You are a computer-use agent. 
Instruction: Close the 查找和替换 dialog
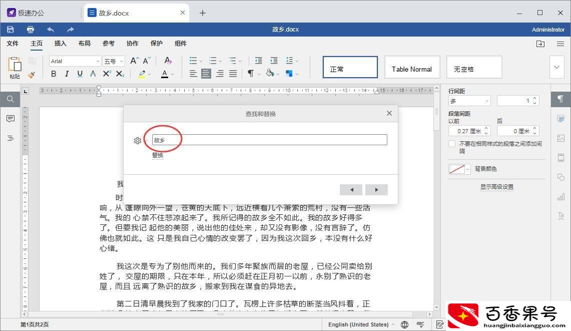(x=389, y=113)
